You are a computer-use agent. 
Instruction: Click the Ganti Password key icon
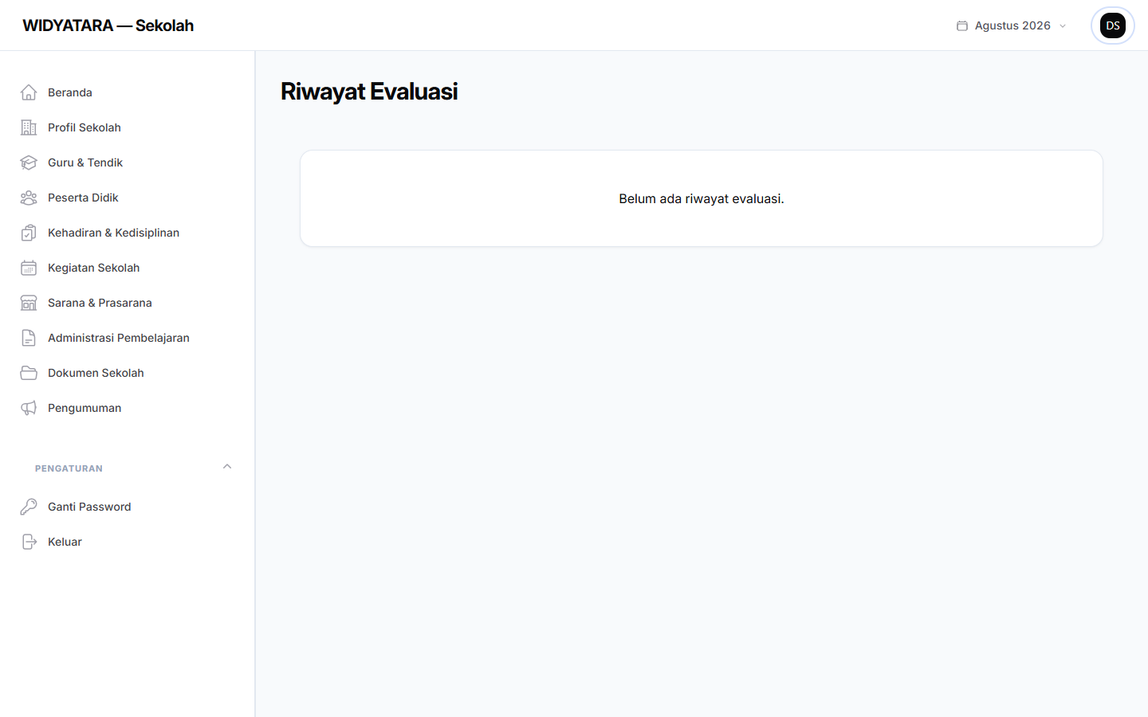(x=29, y=507)
